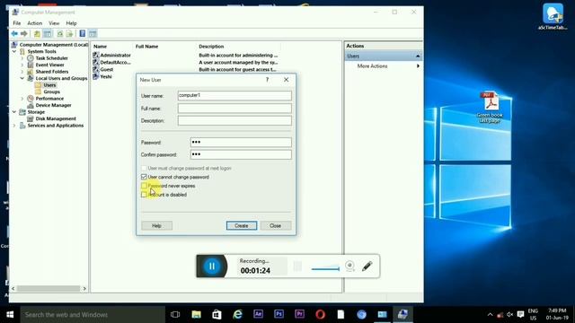The height and width of the screenshot is (323, 575).
Task: Click the question mark in New User title bar
Action: click(267, 80)
